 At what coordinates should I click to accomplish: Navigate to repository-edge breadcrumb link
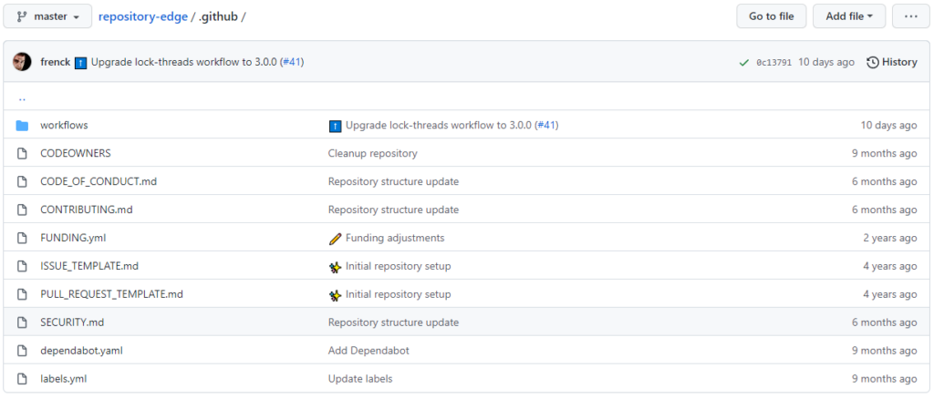click(141, 16)
